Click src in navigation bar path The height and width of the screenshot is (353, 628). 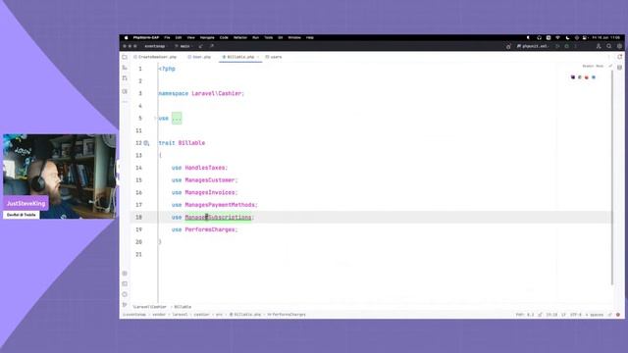(x=219, y=315)
